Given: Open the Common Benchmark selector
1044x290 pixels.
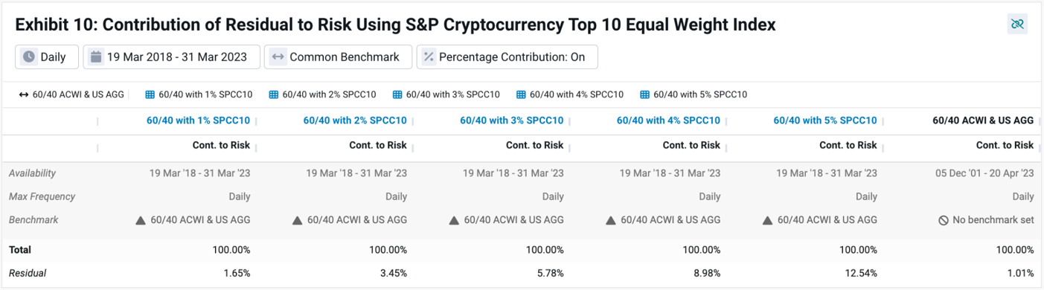Looking at the screenshot, I should [x=338, y=57].
